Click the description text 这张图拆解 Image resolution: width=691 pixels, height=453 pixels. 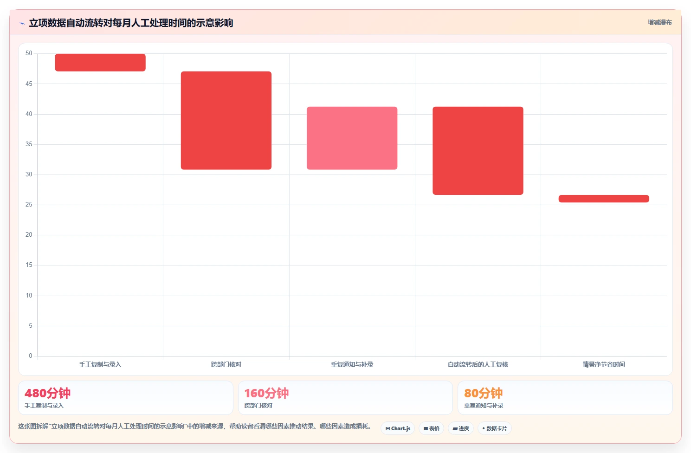pos(194,426)
